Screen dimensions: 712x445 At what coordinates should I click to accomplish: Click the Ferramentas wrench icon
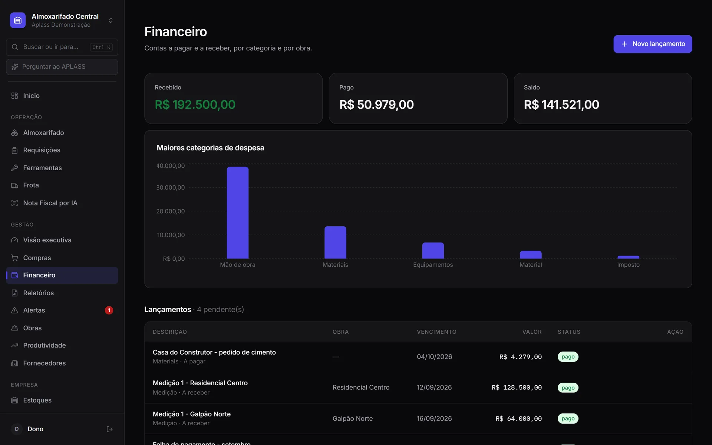14,168
